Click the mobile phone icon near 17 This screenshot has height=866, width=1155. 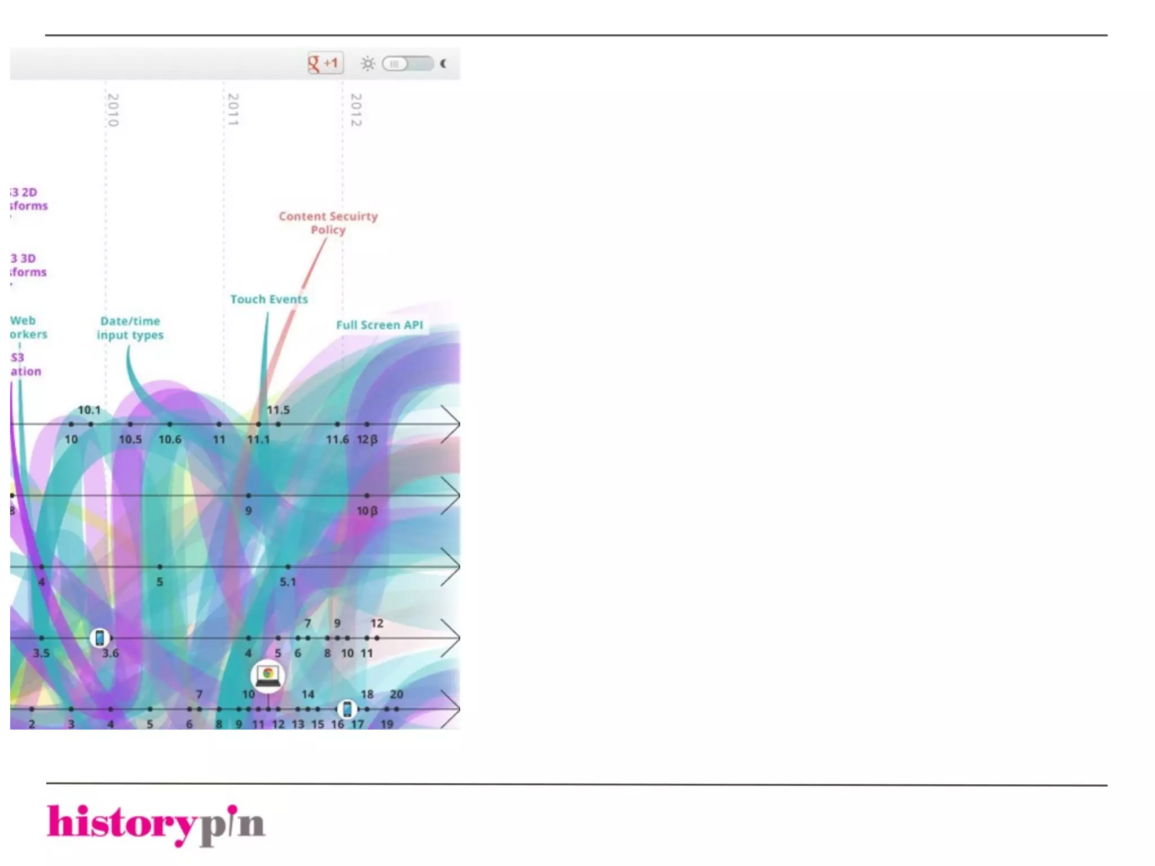click(x=347, y=709)
